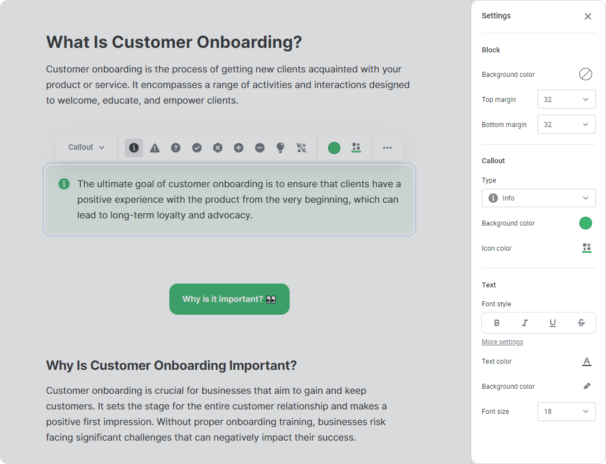Choose the question mark callout type
Image resolution: width=606 pixels, height=464 pixels.
pyautogui.click(x=175, y=148)
